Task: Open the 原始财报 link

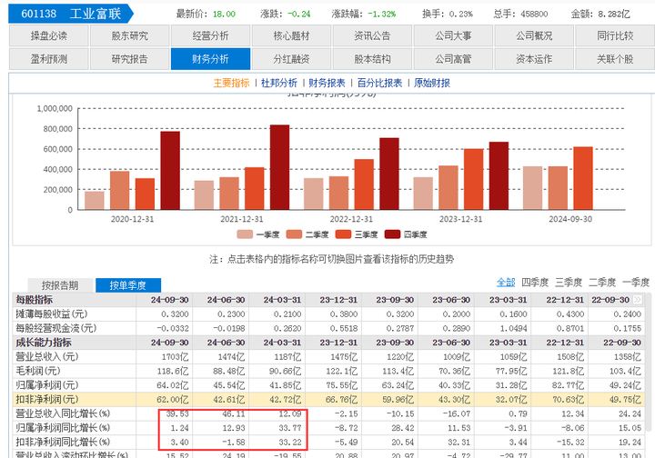Action: [x=432, y=83]
